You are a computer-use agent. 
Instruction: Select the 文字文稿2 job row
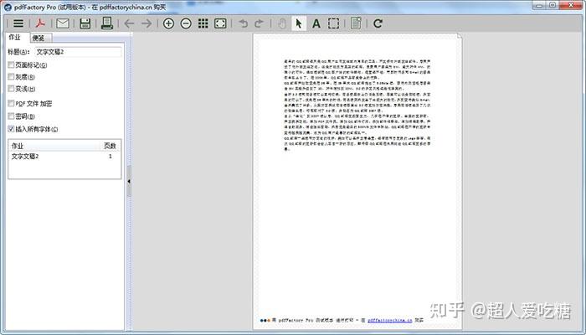click(64, 157)
